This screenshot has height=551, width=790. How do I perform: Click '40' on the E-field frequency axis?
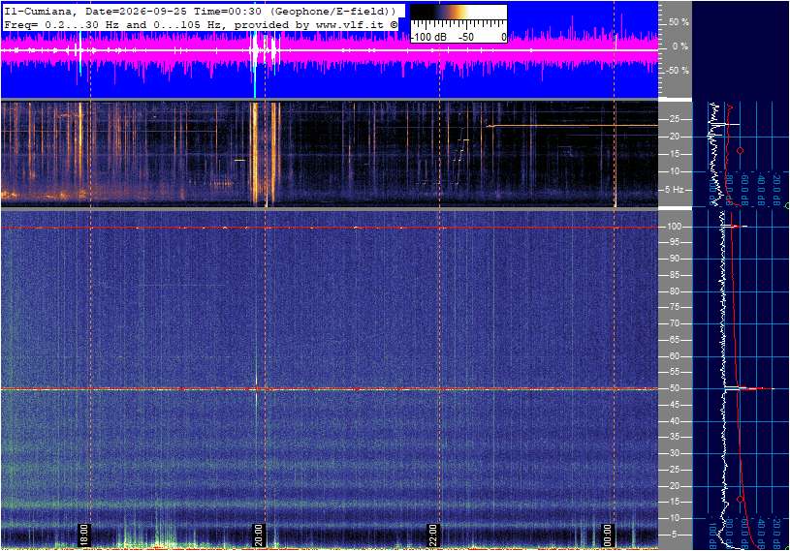(x=674, y=421)
